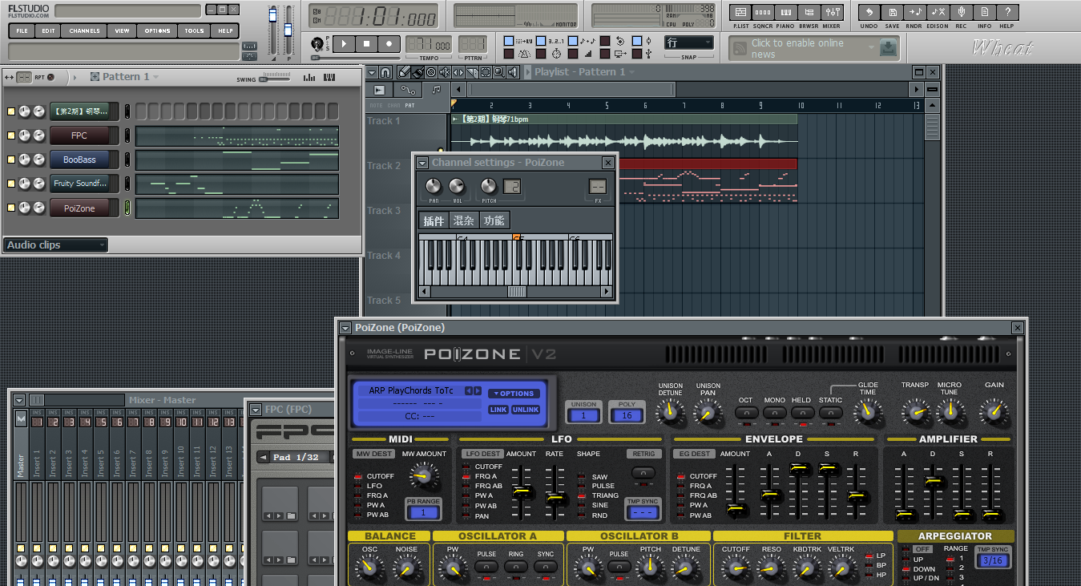1081x586 pixels.
Task: Open the TOOLS menu
Action: [x=195, y=31]
